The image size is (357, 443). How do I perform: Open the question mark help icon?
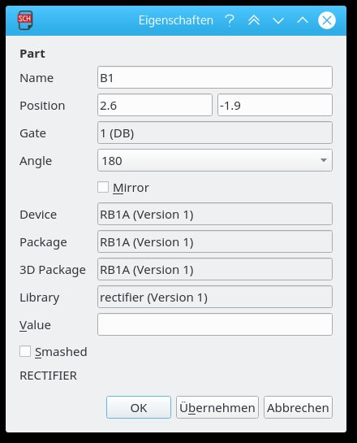pos(230,20)
